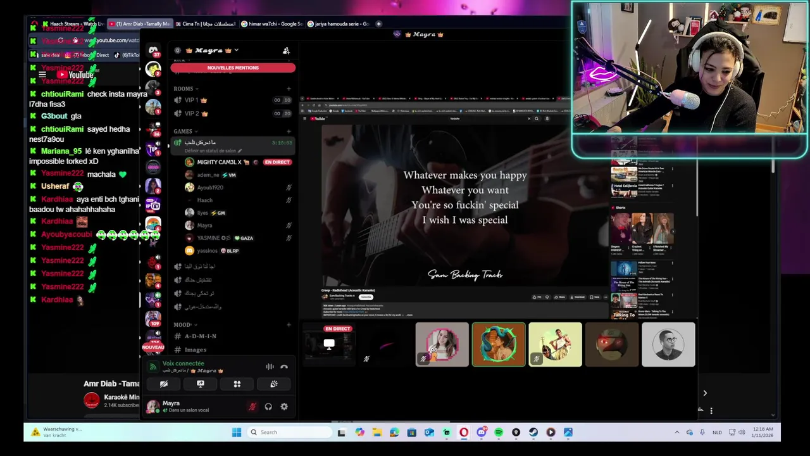Open the invite members icon beside Mayra
Image resolution: width=810 pixels, height=456 pixels.
coord(286,51)
